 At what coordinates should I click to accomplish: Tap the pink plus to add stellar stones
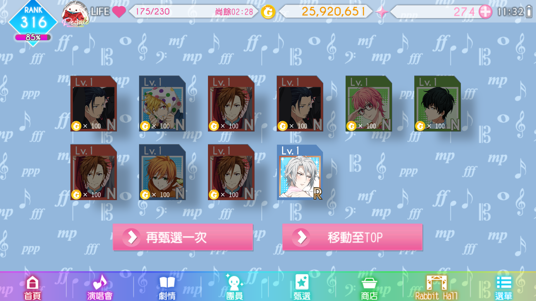[485, 12]
